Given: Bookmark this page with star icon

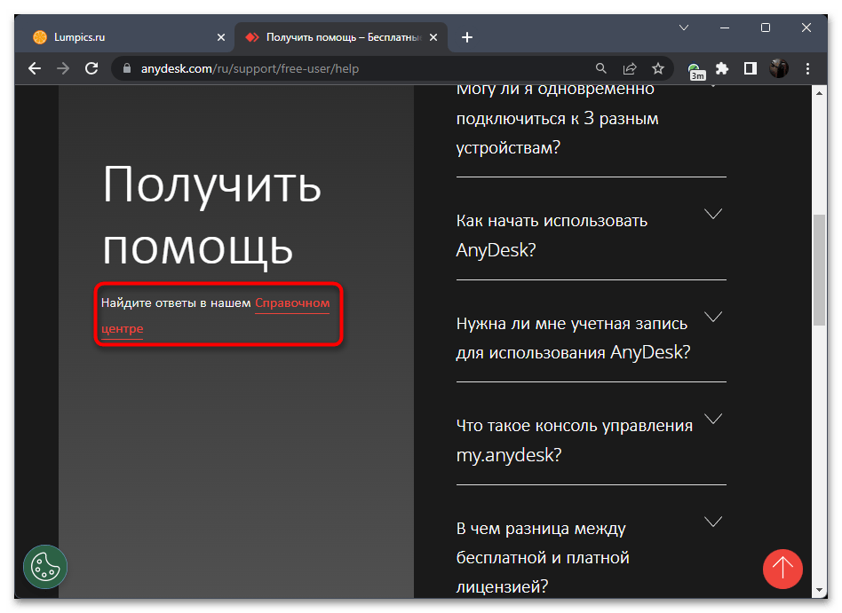Looking at the screenshot, I should [x=658, y=68].
